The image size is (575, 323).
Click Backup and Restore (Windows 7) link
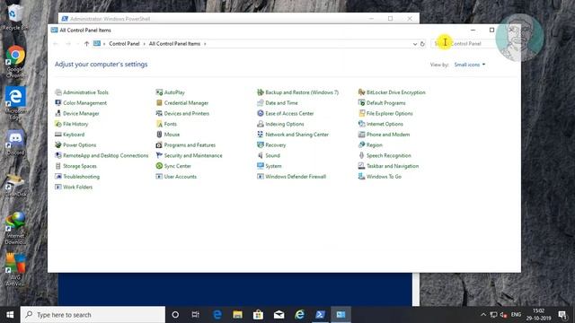(302, 92)
